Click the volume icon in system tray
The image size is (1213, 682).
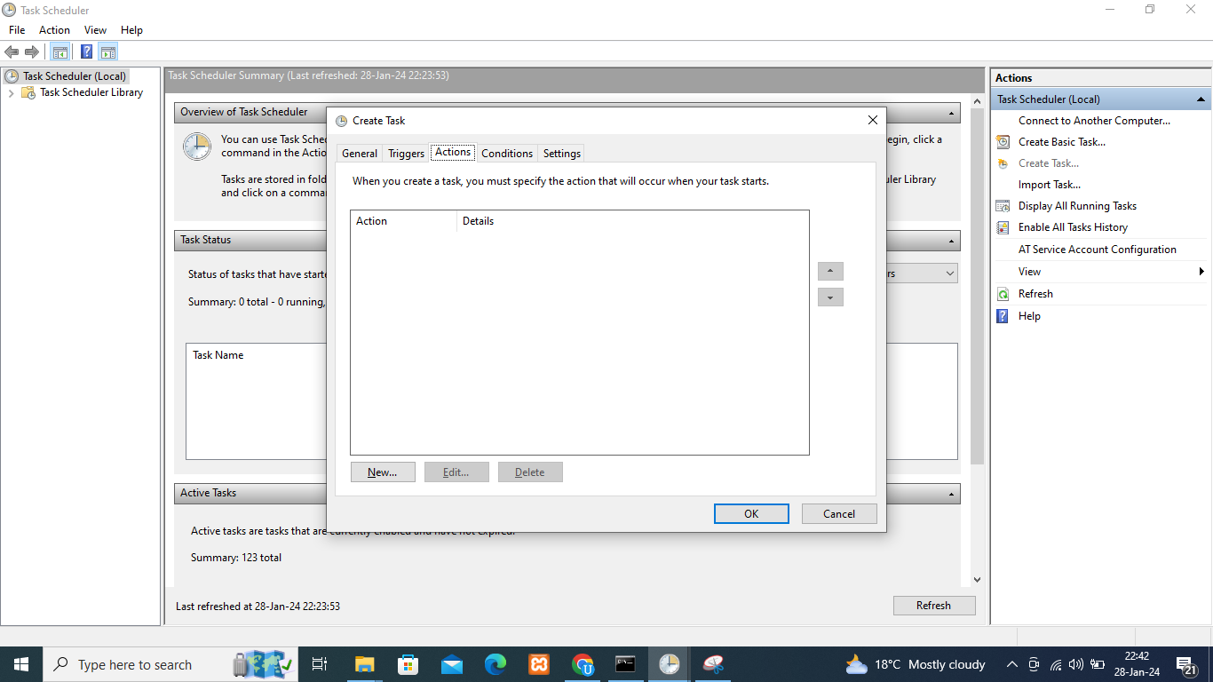[x=1076, y=664]
